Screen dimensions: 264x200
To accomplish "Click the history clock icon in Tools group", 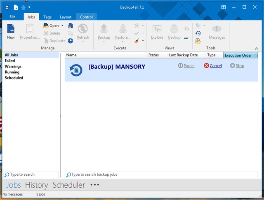I will coord(198,33).
